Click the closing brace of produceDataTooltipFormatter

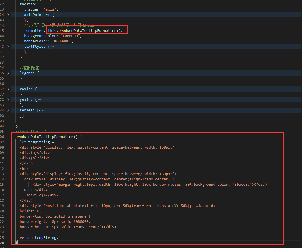point(16,243)
